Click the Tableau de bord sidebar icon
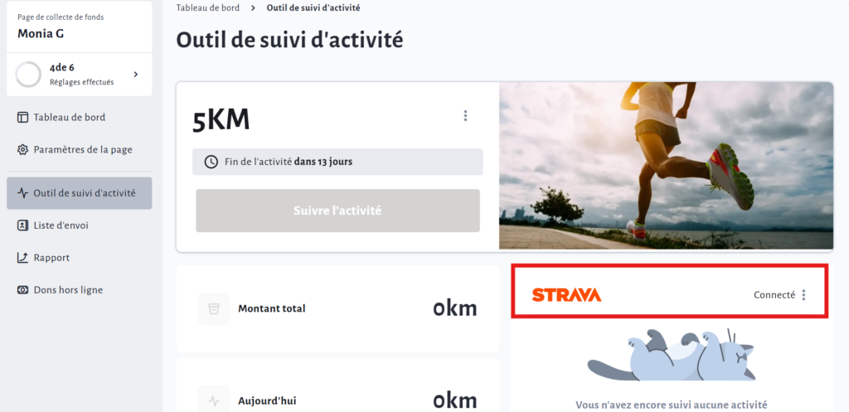The image size is (849, 412). tap(22, 118)
